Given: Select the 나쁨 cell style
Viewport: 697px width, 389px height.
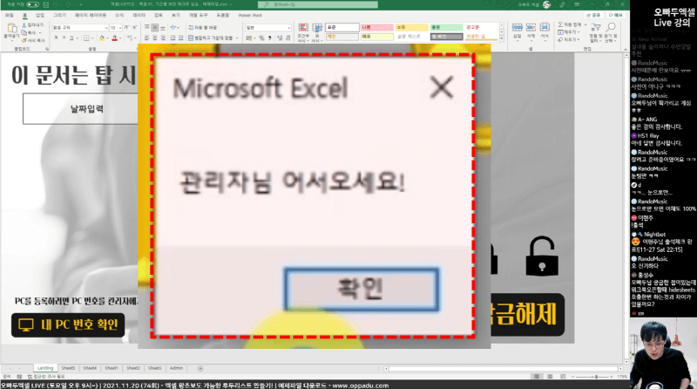Looking at the screenshot, I should (x=376, y=28).
